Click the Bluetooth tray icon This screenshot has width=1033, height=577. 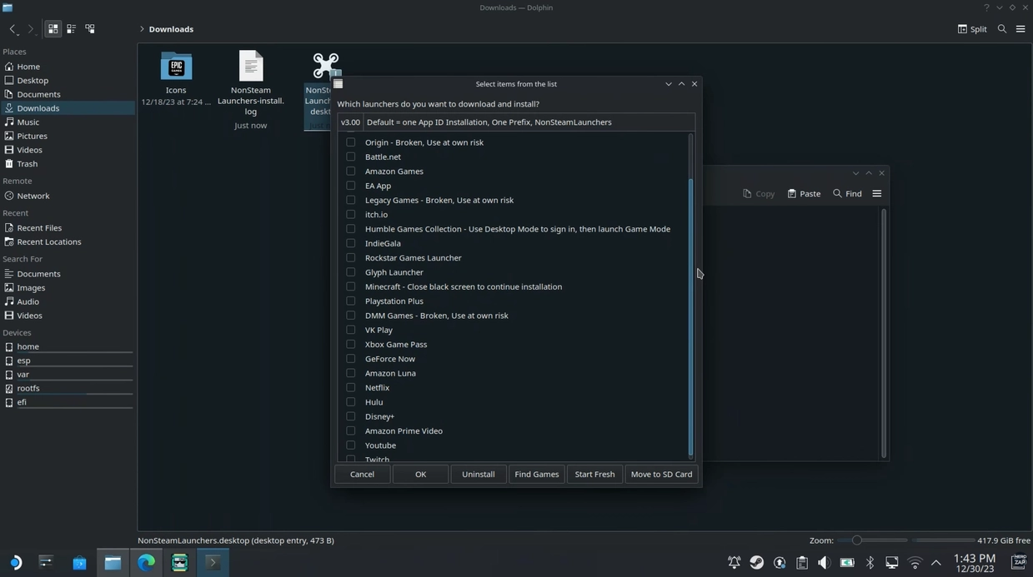tap(870, 563)
